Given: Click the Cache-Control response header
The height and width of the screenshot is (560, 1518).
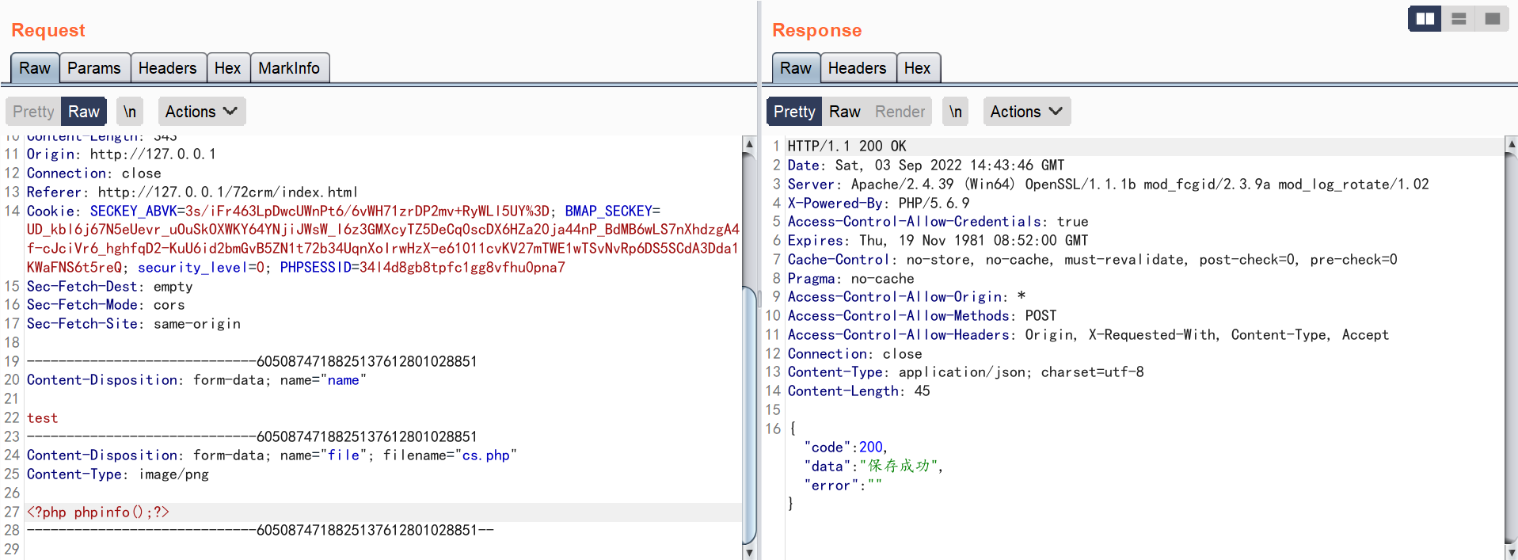Looking at the screenshot, I should coord(1093,260).
